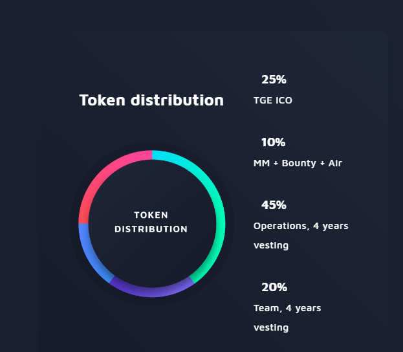
Task: Select the "Operations, 4 years" text line
Action: click(301, 226)
